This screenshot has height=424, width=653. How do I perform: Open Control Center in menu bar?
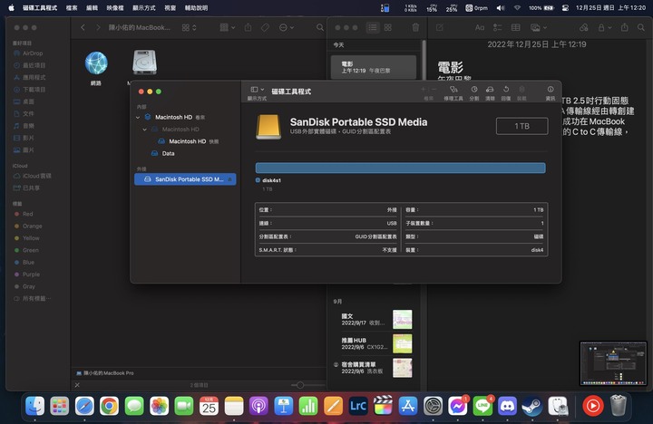565,8
